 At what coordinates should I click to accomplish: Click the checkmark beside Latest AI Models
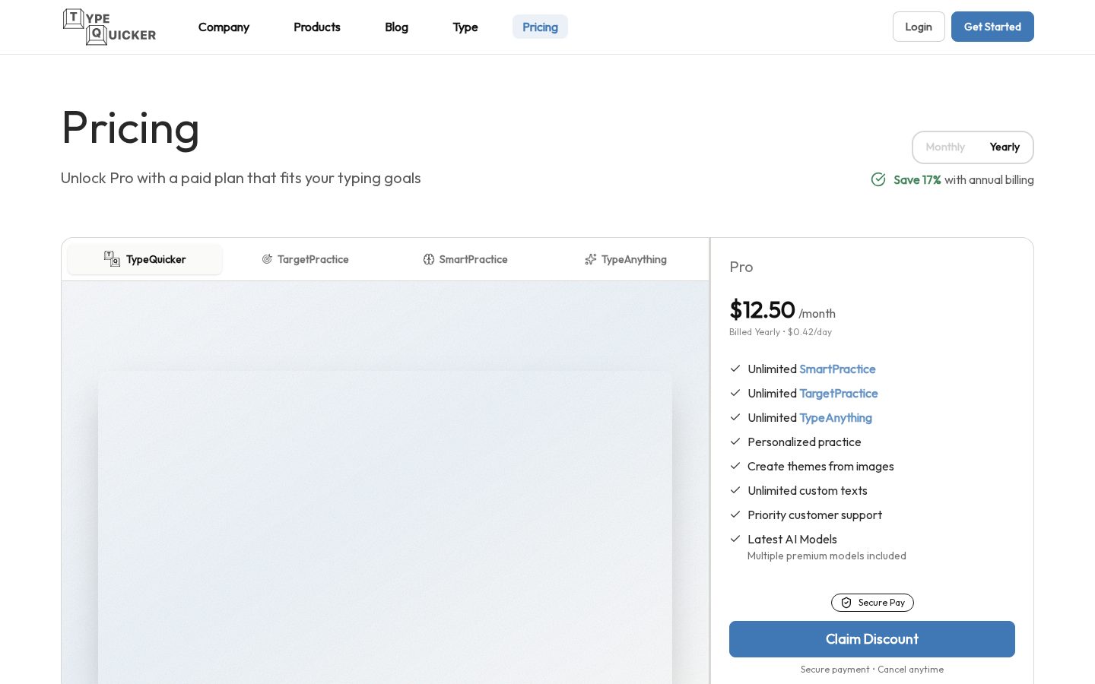735,539
